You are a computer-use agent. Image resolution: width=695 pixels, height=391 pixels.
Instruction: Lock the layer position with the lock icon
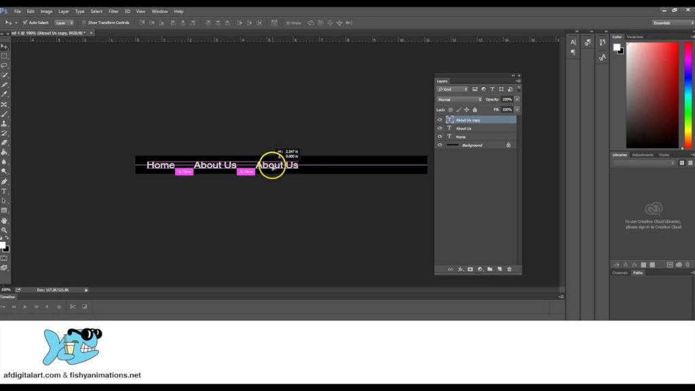point(467,109)
